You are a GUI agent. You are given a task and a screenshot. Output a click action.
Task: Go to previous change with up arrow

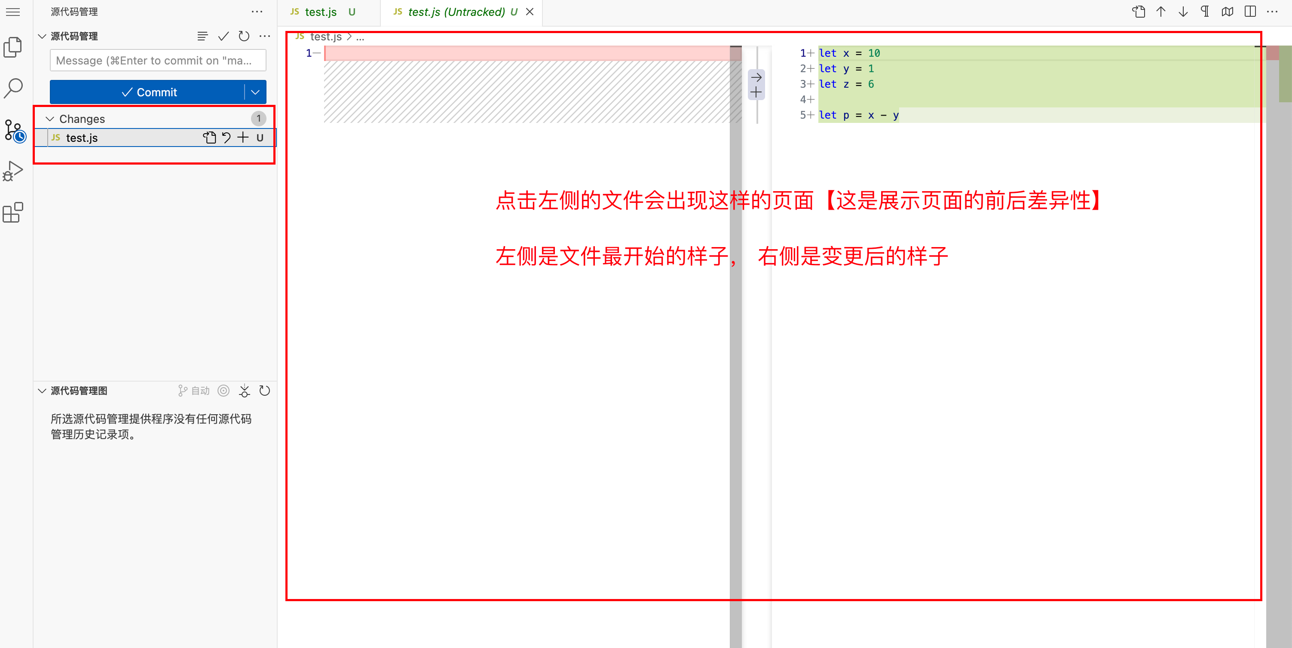(1161, 12)
